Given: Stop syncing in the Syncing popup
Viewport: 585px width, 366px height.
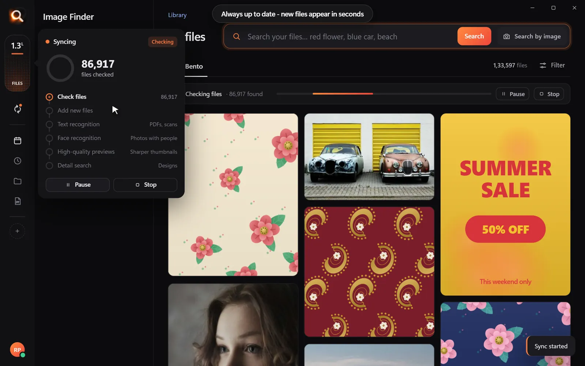Looking at the screenshot, I should [145, 185].
